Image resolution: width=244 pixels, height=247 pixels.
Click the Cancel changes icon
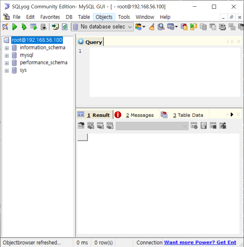[223, 126]
